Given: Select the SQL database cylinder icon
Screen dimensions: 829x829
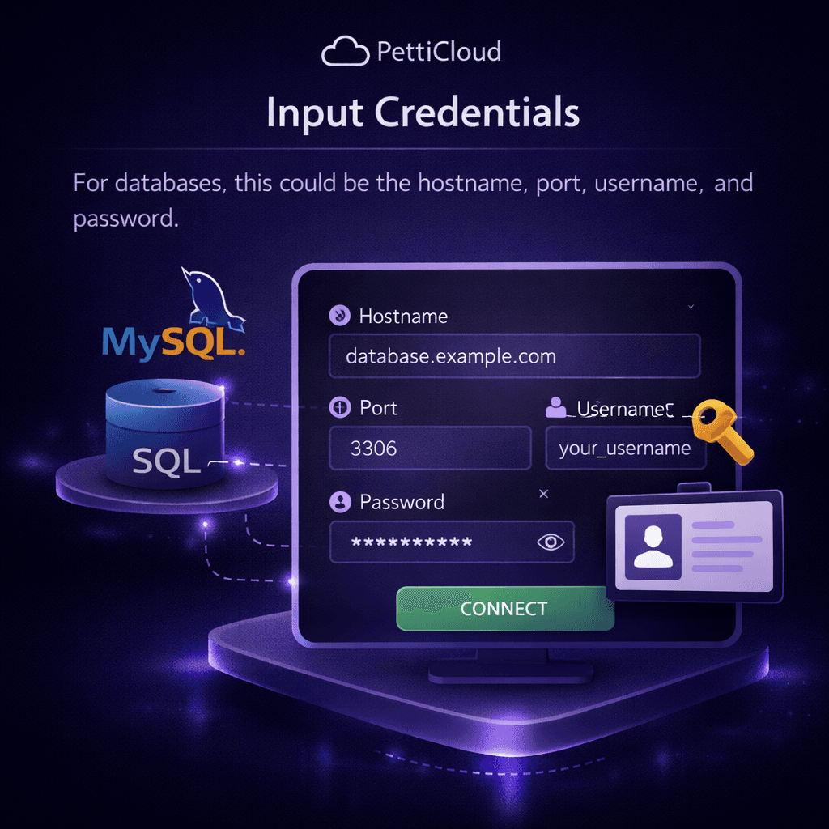Looking at the screenshot, I should (x=165, y=432).
